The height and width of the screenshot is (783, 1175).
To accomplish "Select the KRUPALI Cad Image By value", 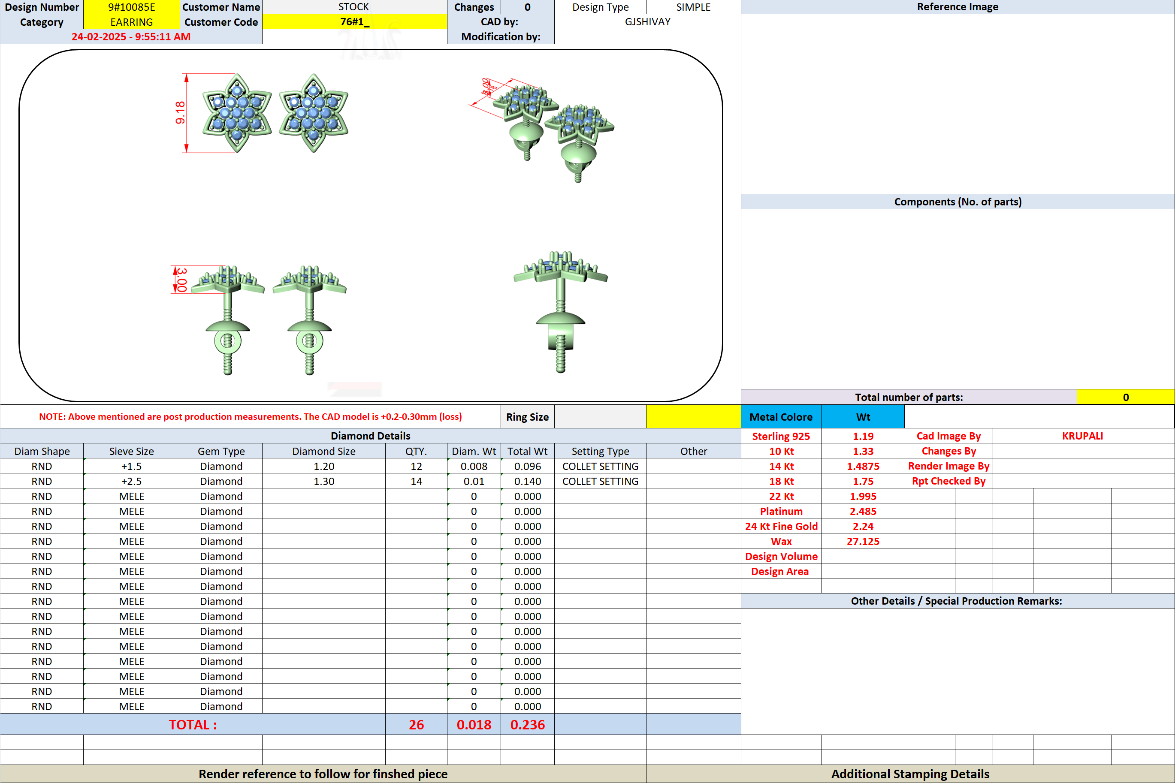I will 1083,436.
